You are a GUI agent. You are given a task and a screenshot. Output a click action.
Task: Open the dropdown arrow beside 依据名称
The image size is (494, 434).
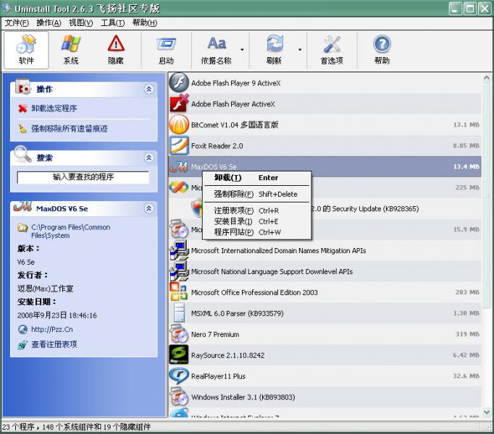[242, 50]
